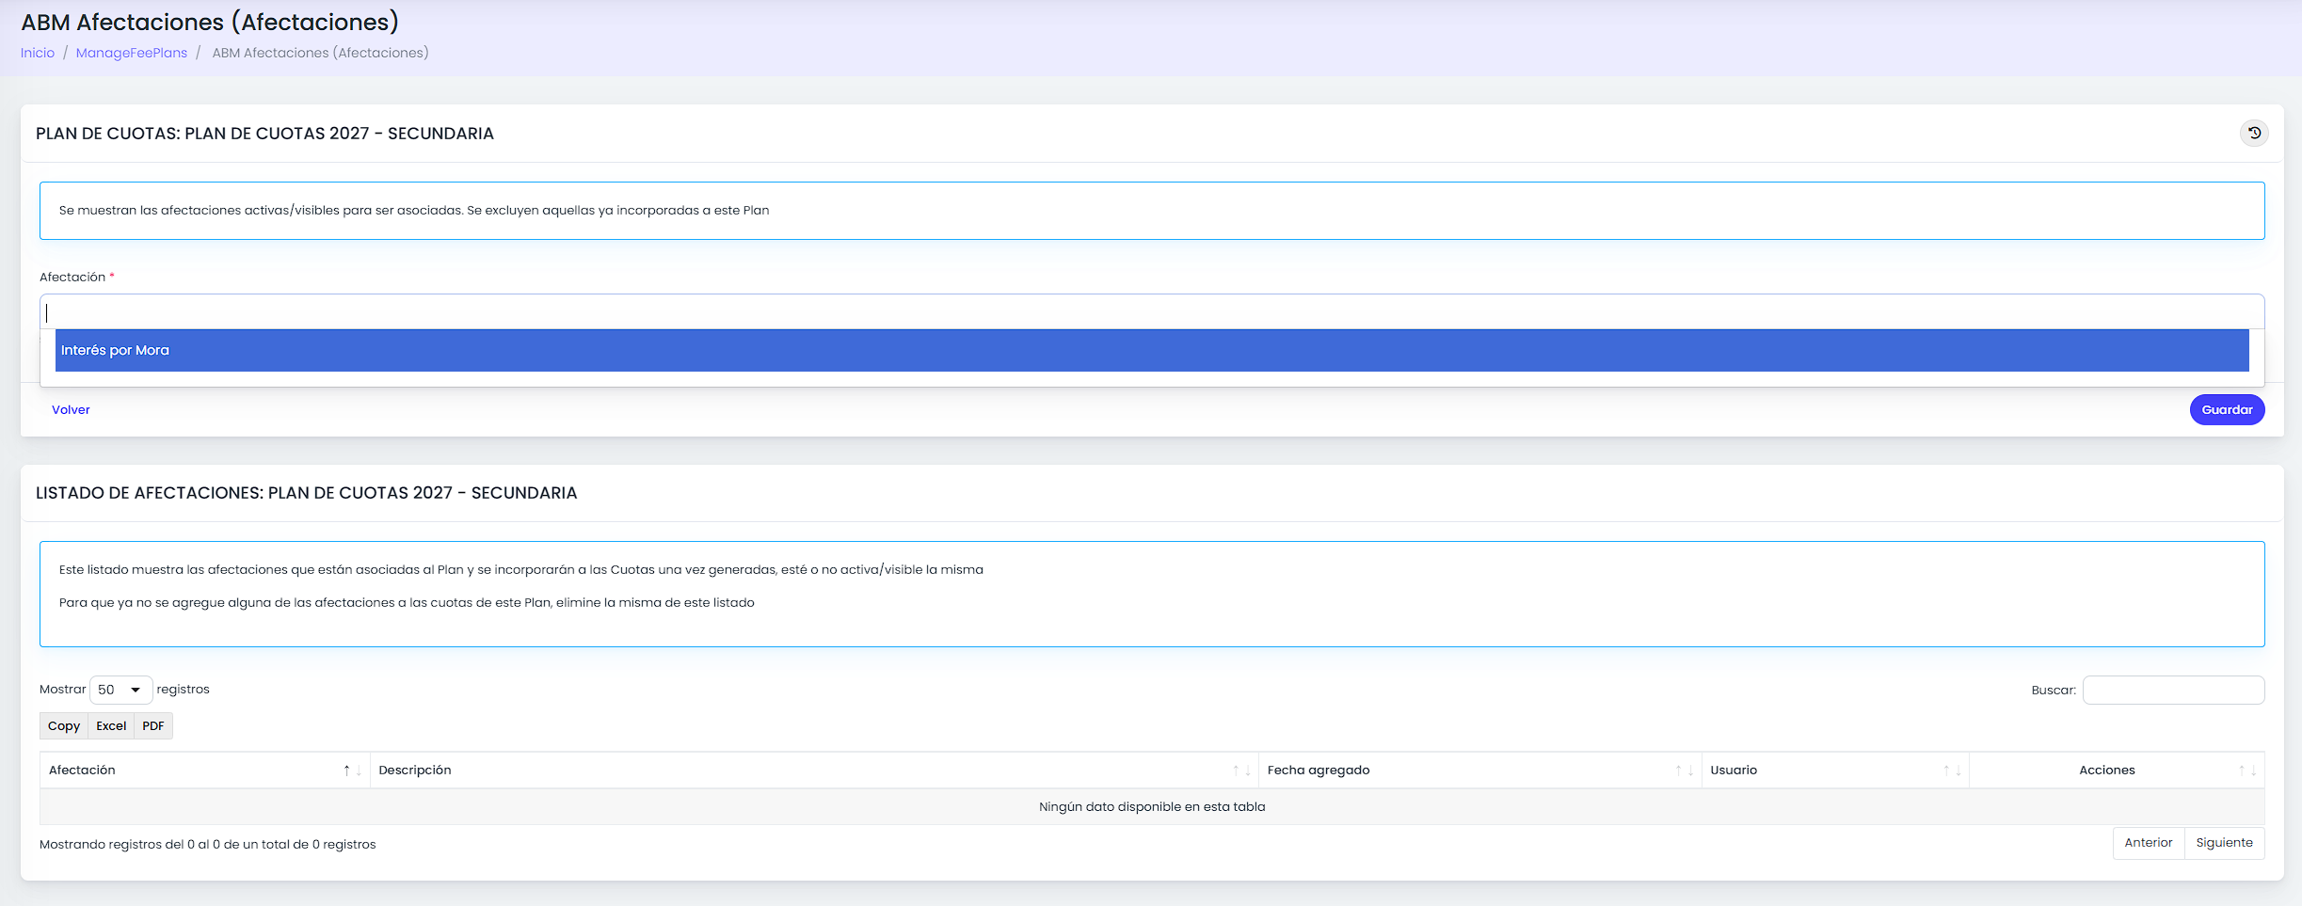Export the table to Excel

[x=111, y=725]
